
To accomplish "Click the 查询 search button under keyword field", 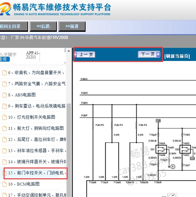I will pos(4,59).
